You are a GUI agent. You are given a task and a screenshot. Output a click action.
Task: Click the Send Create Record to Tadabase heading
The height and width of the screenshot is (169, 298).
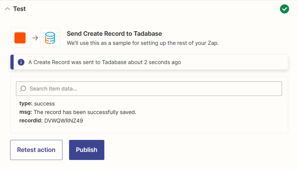114,34
